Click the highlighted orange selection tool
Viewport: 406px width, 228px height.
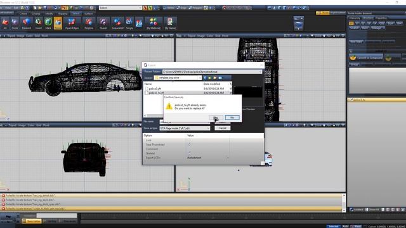tap(58, 23)
